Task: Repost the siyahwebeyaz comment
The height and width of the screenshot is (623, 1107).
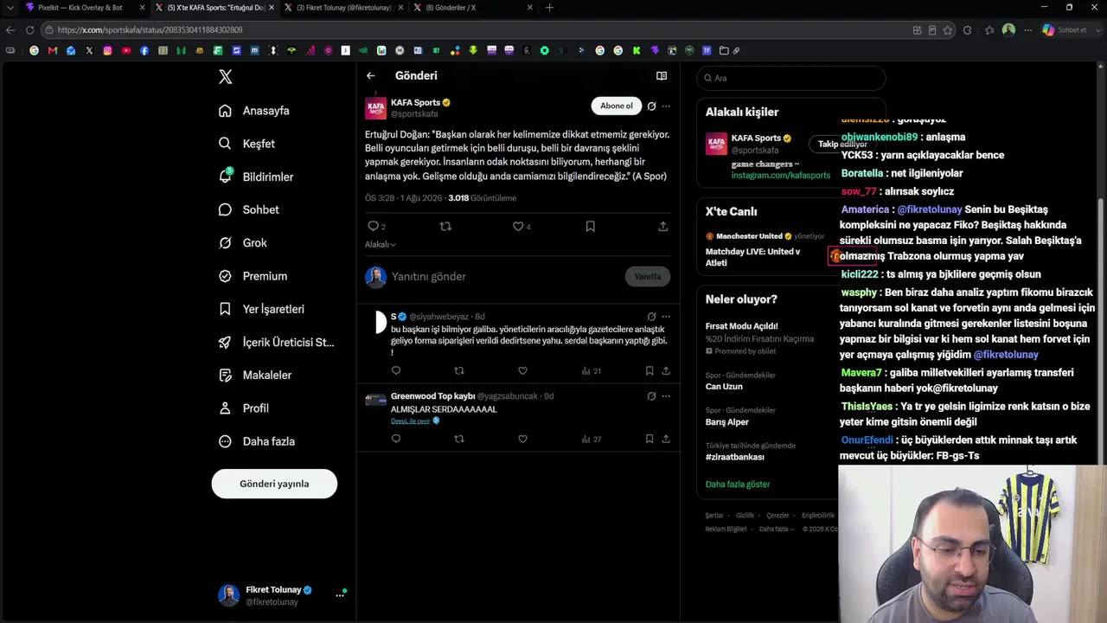Action: [x=459, y=370]
